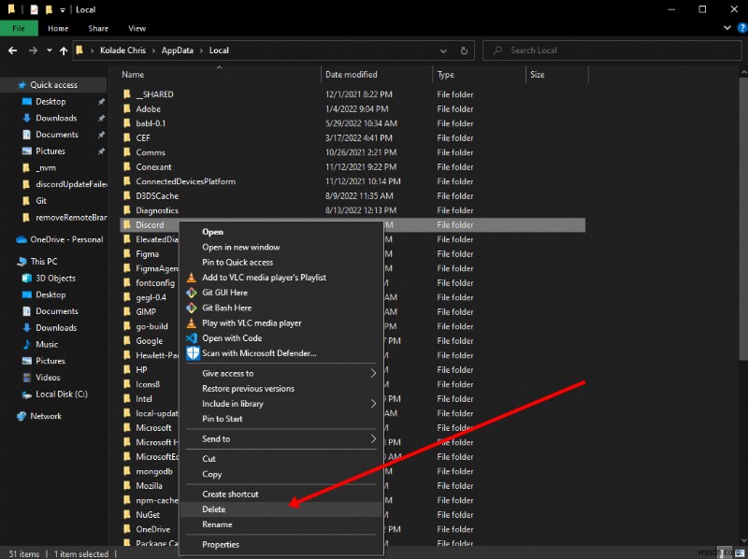Screen dimensions: 748x559
Task: Navigate back with the back arrow
Action: coord(12,50)
